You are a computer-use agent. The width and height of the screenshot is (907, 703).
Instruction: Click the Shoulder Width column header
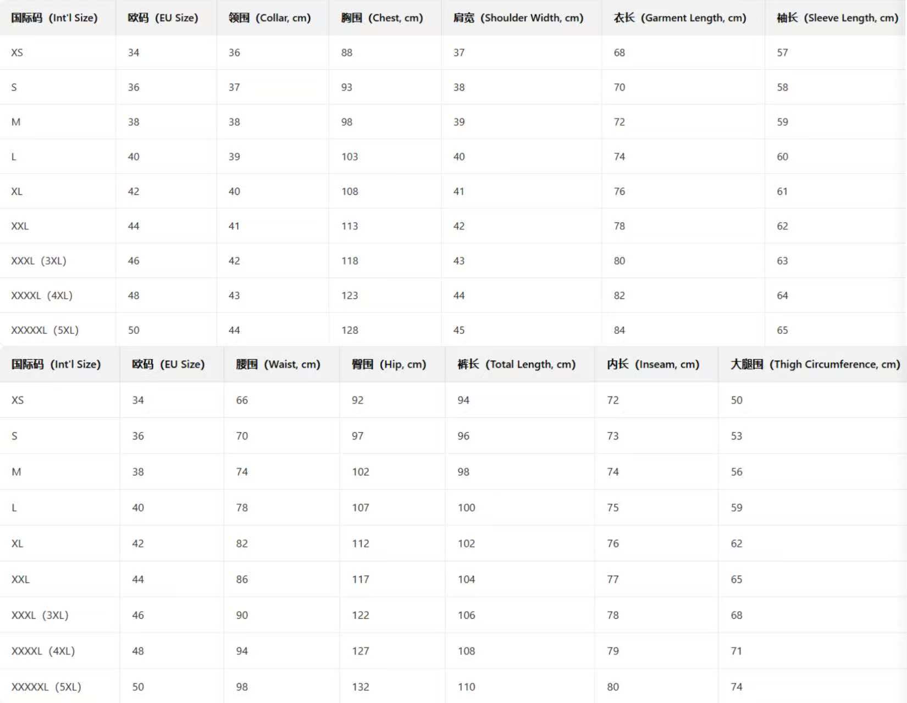pyautogui.click(x=518, y=18)
